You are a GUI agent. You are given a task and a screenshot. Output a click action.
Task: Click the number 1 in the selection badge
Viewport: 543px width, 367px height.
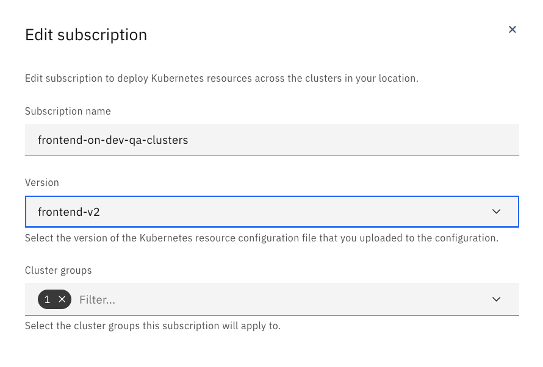(48, 299)
